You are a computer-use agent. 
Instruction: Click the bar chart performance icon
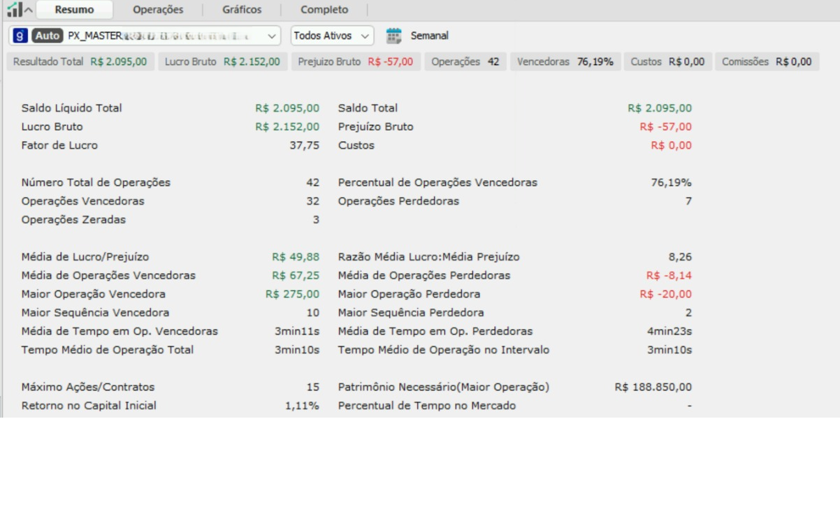14,9
